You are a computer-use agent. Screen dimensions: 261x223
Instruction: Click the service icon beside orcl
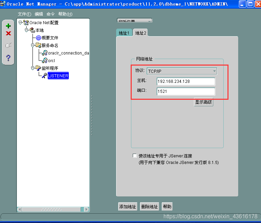coord(45,60)
